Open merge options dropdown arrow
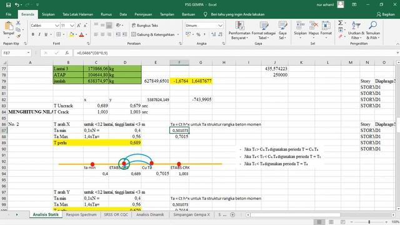The image size is (400, 225). coord(178,34)
